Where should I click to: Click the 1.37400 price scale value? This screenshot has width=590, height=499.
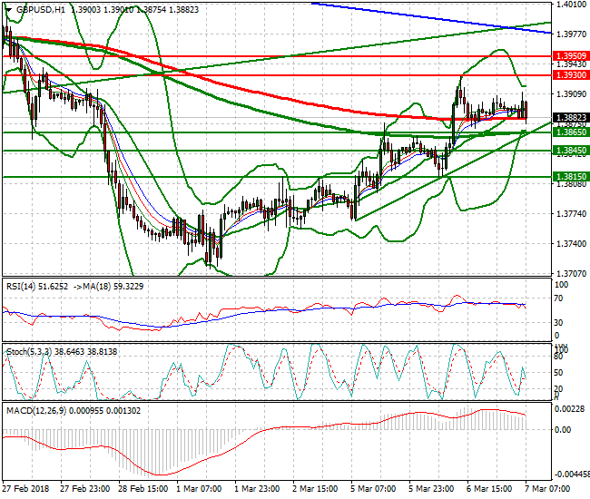571,244
